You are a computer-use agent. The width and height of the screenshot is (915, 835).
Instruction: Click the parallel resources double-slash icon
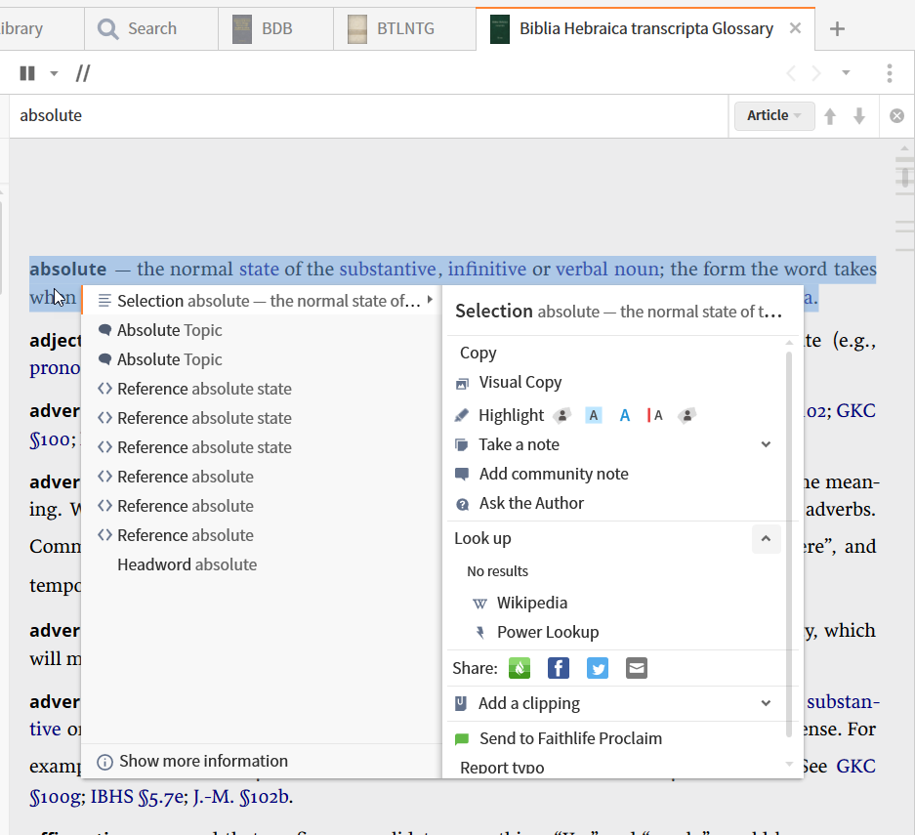[x=83, y=73]
